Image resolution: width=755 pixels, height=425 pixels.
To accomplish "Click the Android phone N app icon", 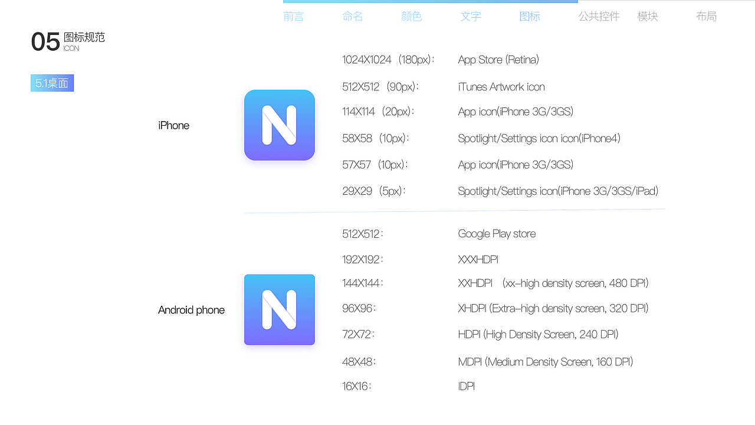I will tap(280, 310).
